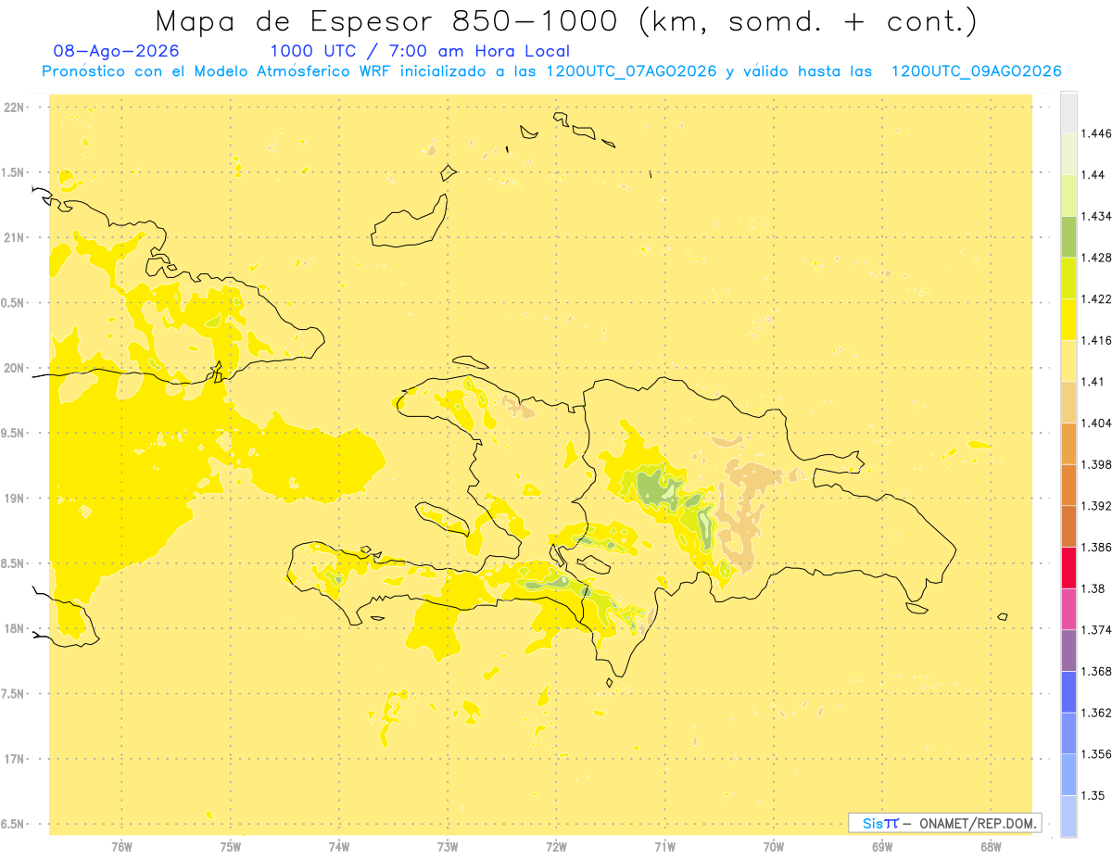Click the bright yellow legend swatch between 1.416 and 1.422
The width and height of the screenshot is (1112, 859).
click(x=1068, y=320)
